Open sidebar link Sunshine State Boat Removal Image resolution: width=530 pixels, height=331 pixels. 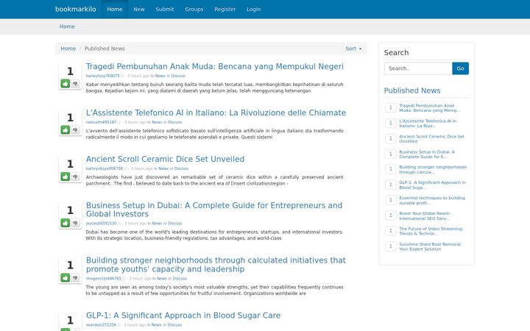click(431, 246)
